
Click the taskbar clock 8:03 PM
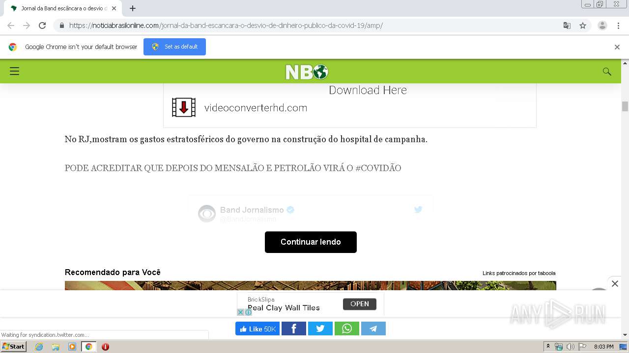(x=604, y=347)
